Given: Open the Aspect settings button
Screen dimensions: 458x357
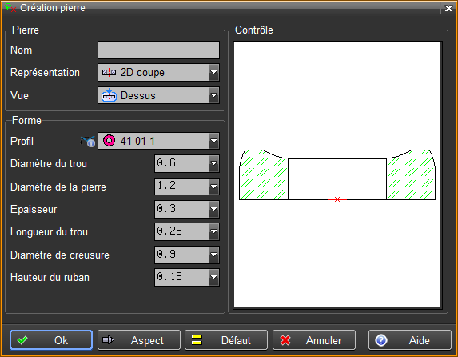Looking at the screenshot, I should tap(139, 340).
